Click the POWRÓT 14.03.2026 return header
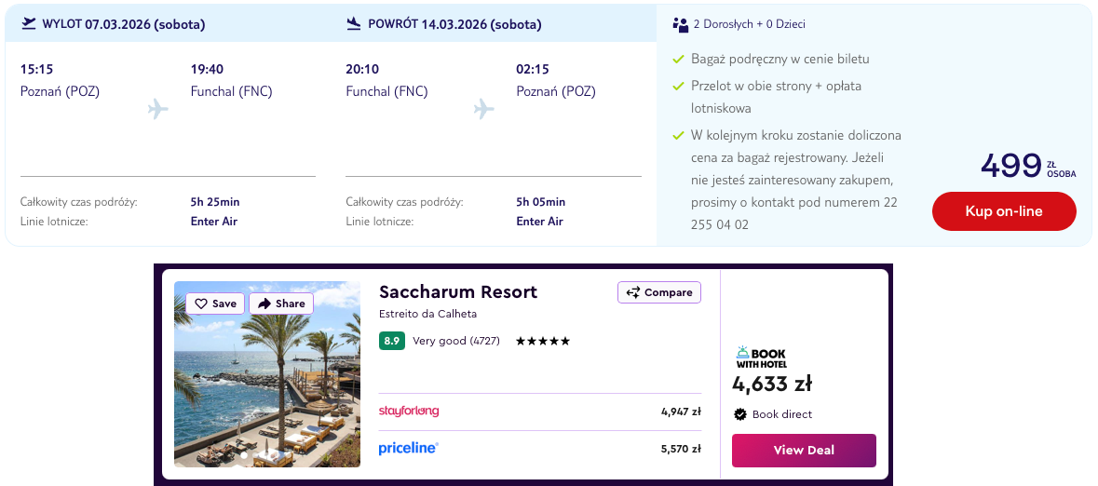 click(454, 24)
